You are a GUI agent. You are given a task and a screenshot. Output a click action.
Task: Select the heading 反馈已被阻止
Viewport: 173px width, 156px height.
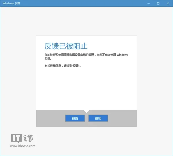[x=66, y=46]
